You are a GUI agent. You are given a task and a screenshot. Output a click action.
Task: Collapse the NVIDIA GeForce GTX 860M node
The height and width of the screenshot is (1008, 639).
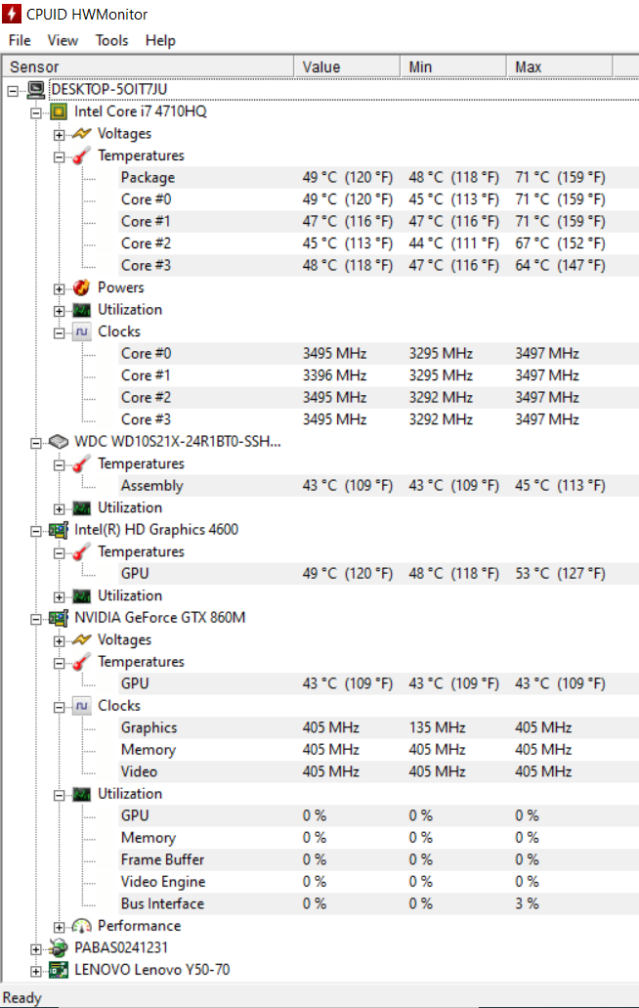click(36, 619)
